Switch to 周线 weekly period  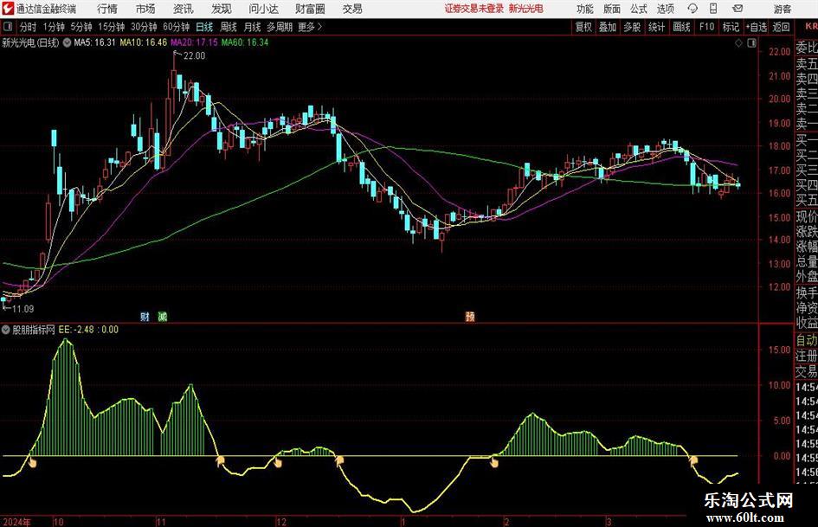click(228, 27)
